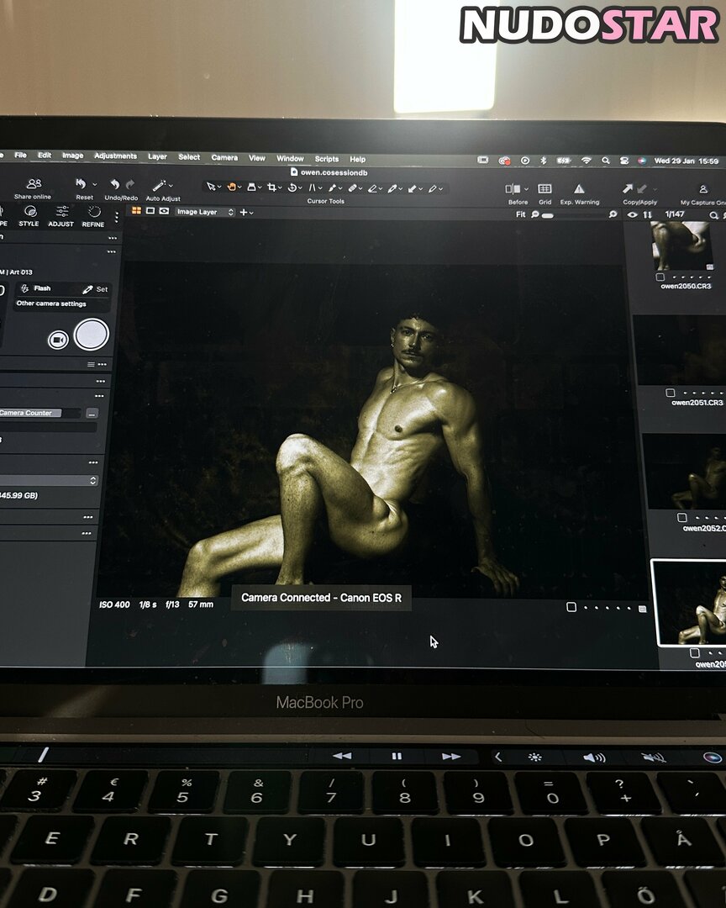
Task: Click Other camera settings
Action: (x=51, y=304)
